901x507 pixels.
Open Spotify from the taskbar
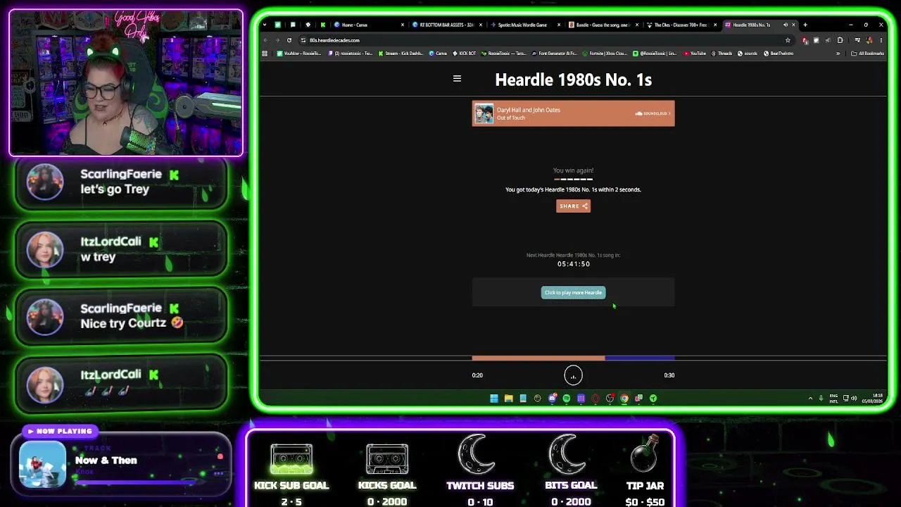(567, 399)
